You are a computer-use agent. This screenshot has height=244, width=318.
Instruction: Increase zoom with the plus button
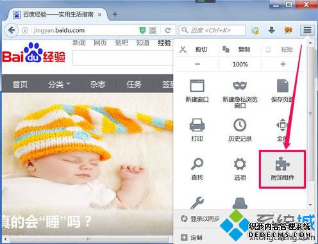click(x=283, y=64)
